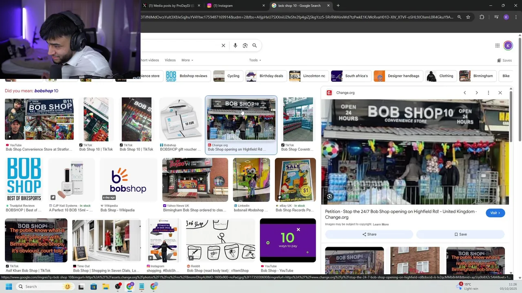This screenshot has height=293, width=522.
Task: Open Microsoft Store from the taskbar
Action: tap(93, 286)
